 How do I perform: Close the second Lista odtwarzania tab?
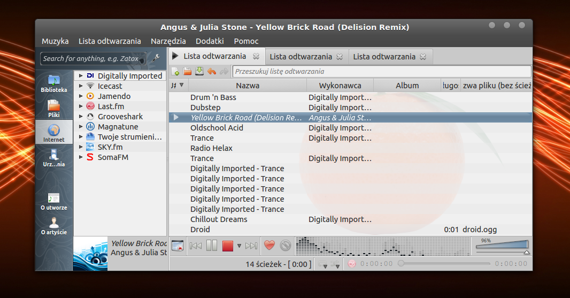[340, 57]
